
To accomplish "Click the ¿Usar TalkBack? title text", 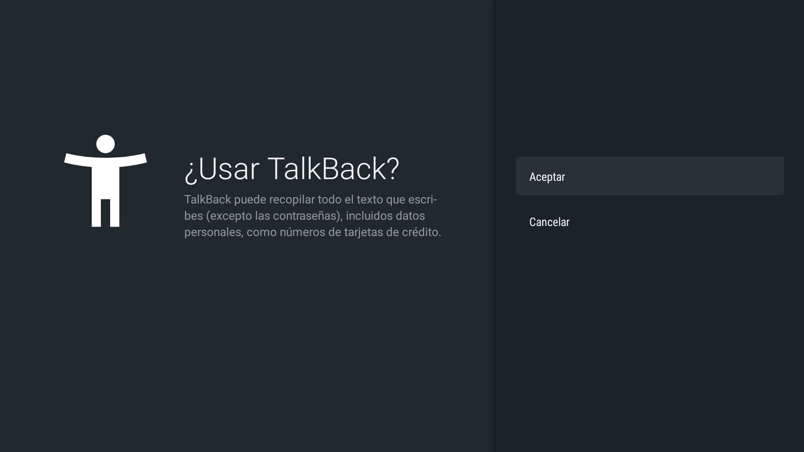I will 291,169.
